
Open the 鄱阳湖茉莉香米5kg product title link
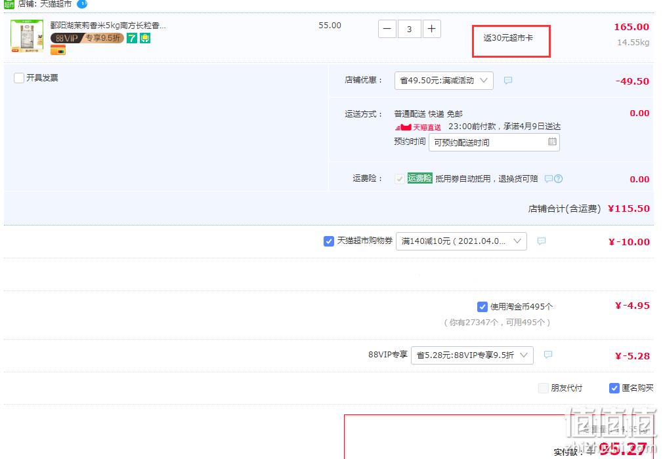point(108,26)
